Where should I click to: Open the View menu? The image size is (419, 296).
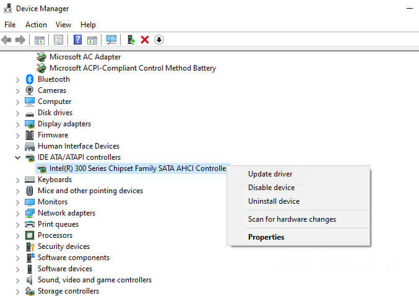pyautogui.click(x=63, y=25)
